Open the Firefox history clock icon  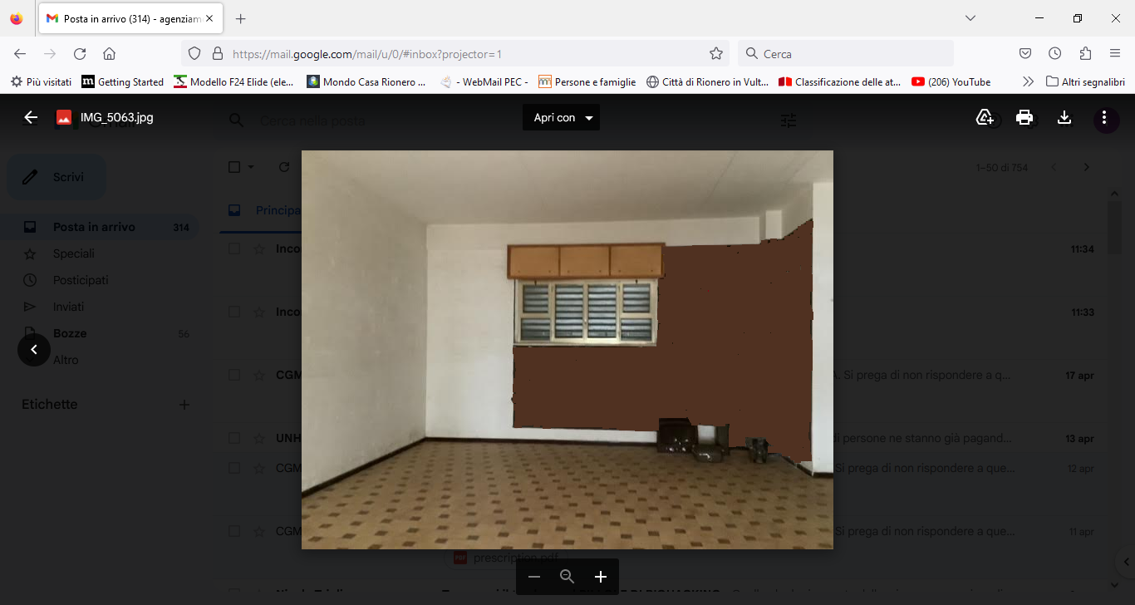point(1055,54)
